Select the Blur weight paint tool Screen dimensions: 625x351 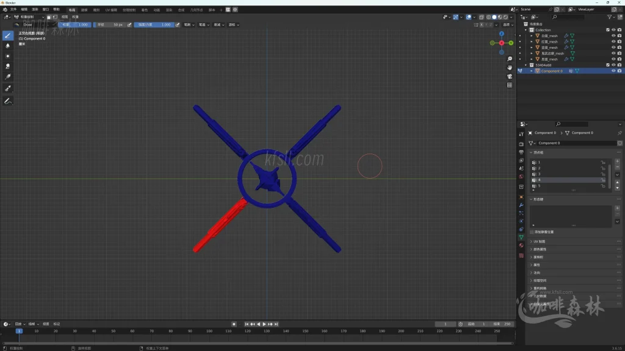[8, 46]
